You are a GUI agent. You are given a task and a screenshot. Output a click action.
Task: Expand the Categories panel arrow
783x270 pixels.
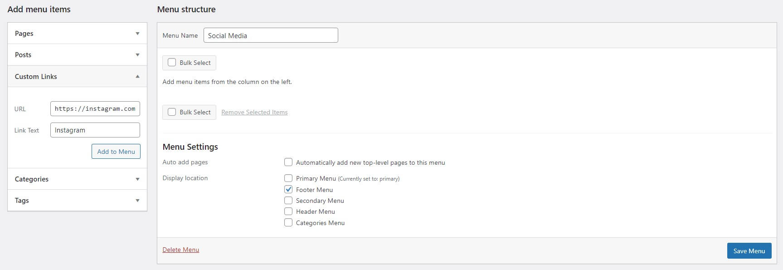click(x=137, y=179)
